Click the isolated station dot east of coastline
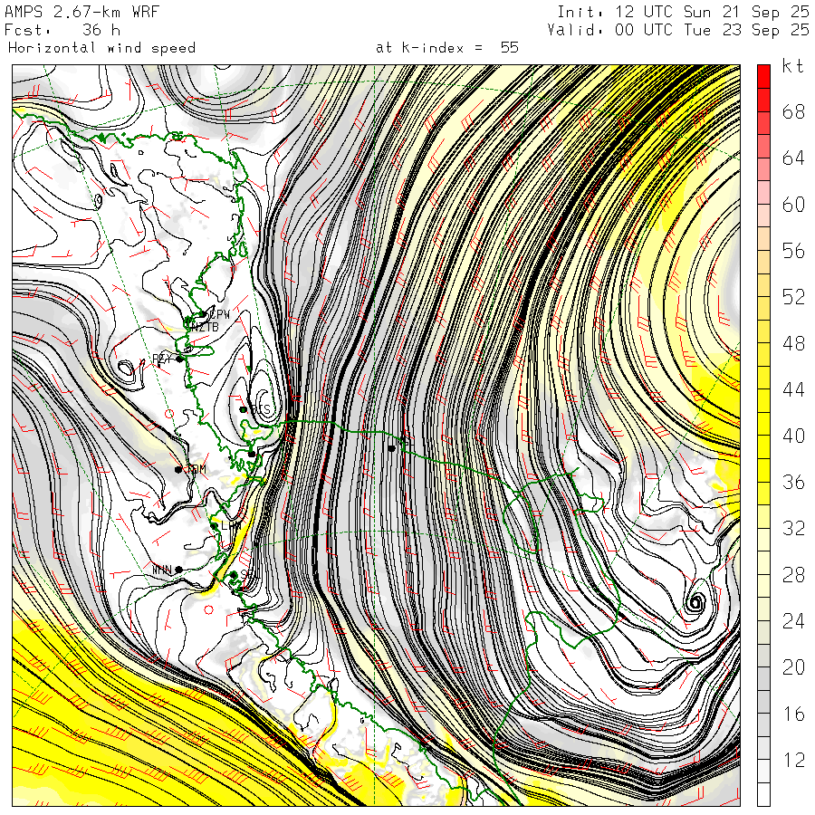The width and height of the screenshot is (815, 815). [x=391, y=447]
